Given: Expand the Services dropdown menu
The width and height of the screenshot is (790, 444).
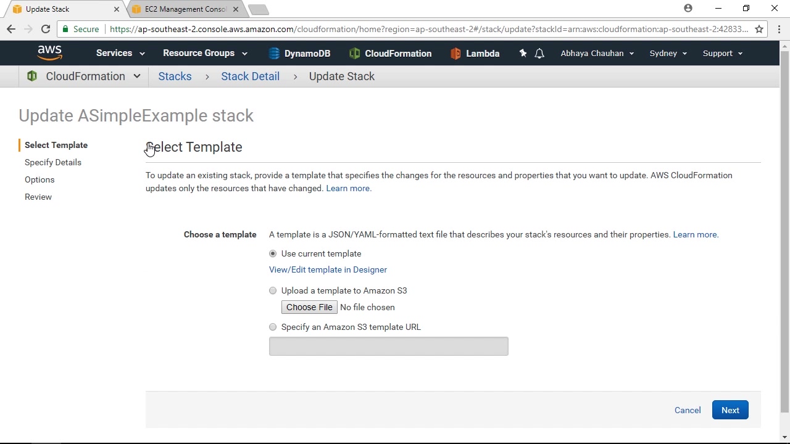Looking at the screenshot, I should coord(120,53).
